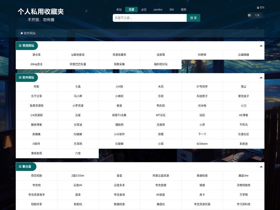Collapse the 聚合盘 section with its chevron
The height and width of the screenshot is (210, 280).
pyautogui.click(x=261, y=167)
